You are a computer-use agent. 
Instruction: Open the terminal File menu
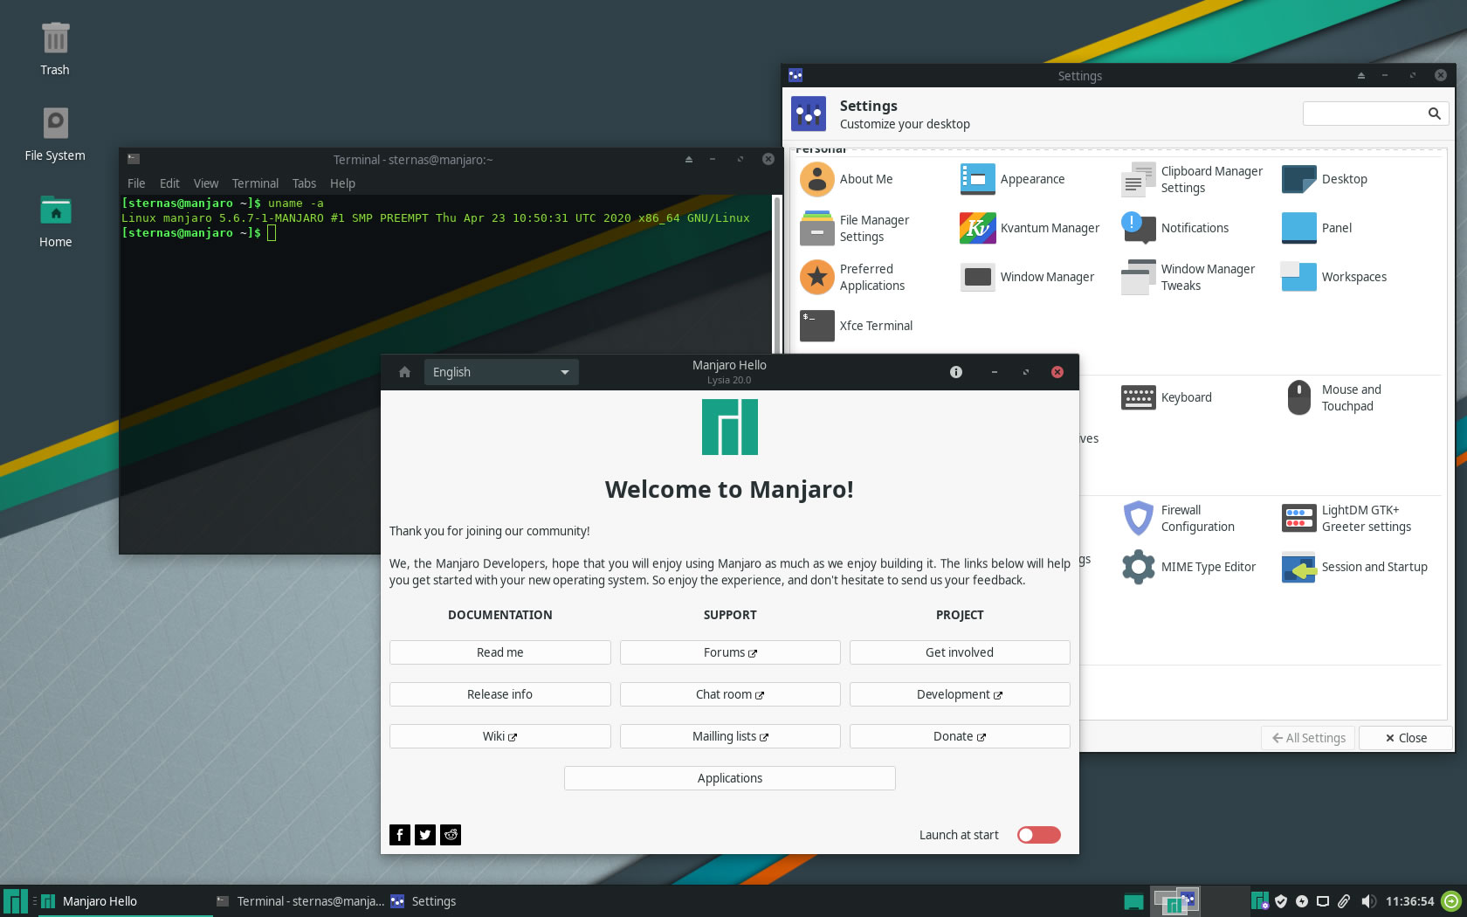[x=136, y=183]
